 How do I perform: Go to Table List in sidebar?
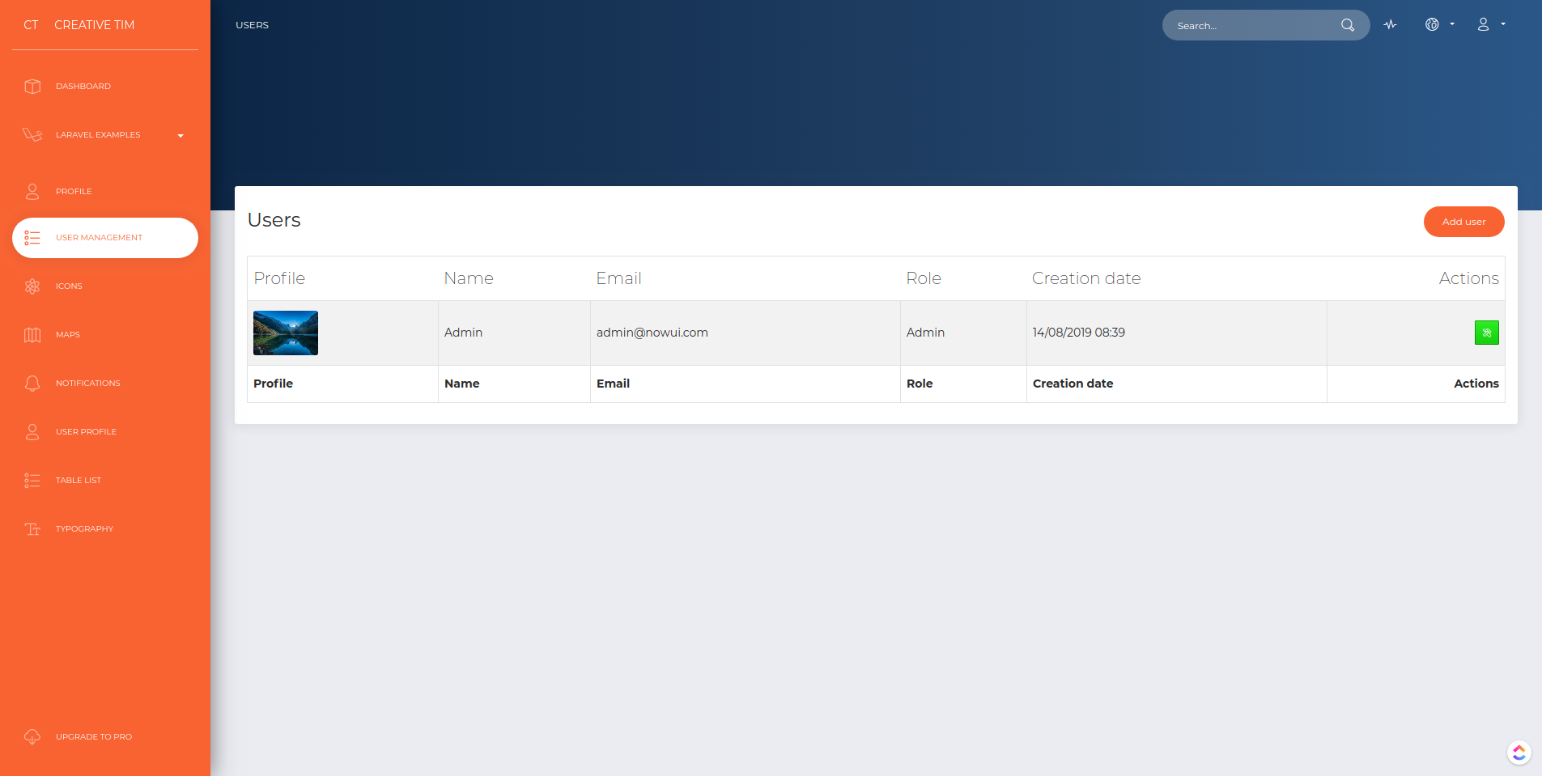coord(79,481)
